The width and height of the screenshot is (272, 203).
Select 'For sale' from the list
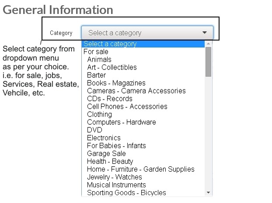pos(95,52)
